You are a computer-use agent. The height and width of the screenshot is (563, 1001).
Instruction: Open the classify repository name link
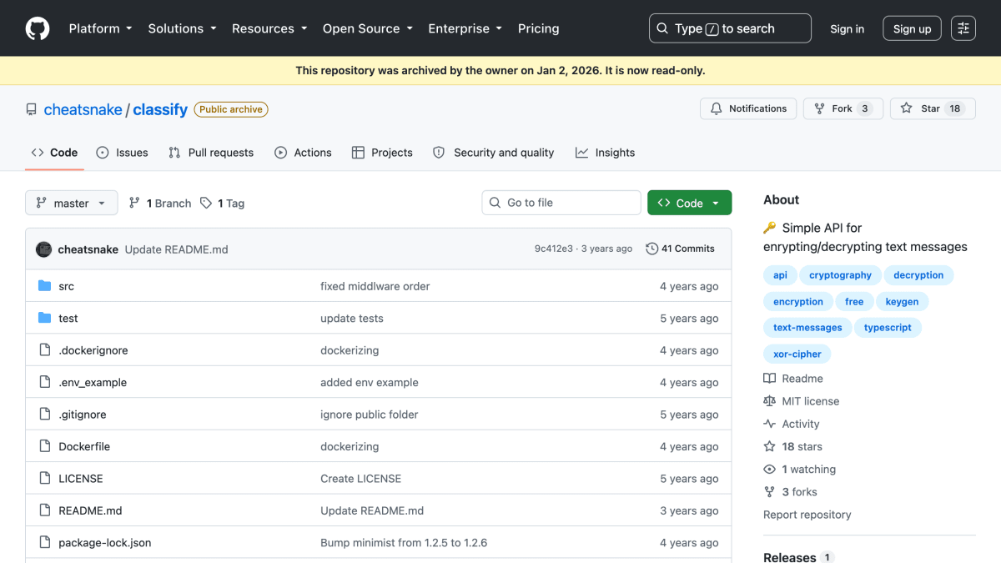[x=160, y=109]
